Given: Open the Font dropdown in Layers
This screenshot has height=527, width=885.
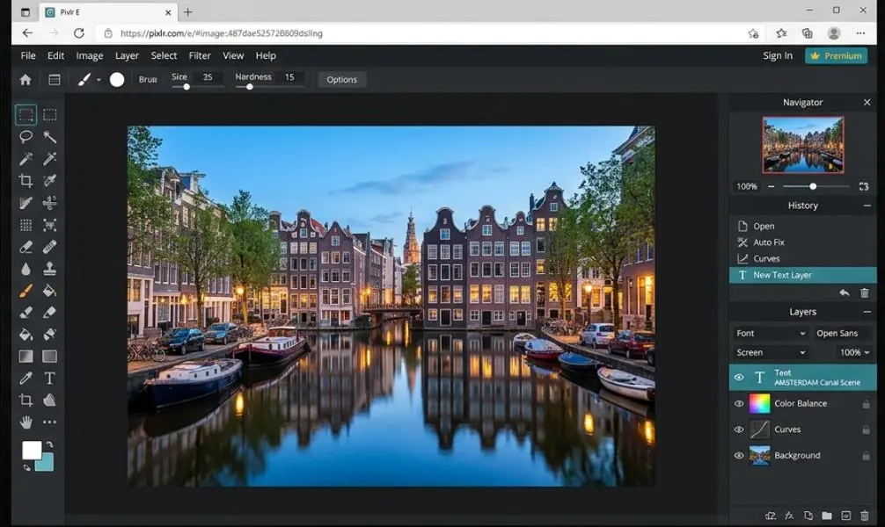Looking at the screenshot, I should (771, 333).
